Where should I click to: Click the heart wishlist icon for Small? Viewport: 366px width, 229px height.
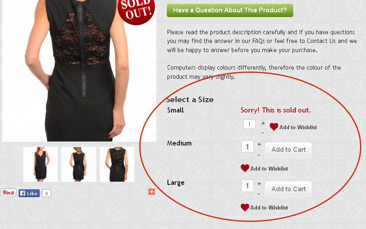pos(274,127)
